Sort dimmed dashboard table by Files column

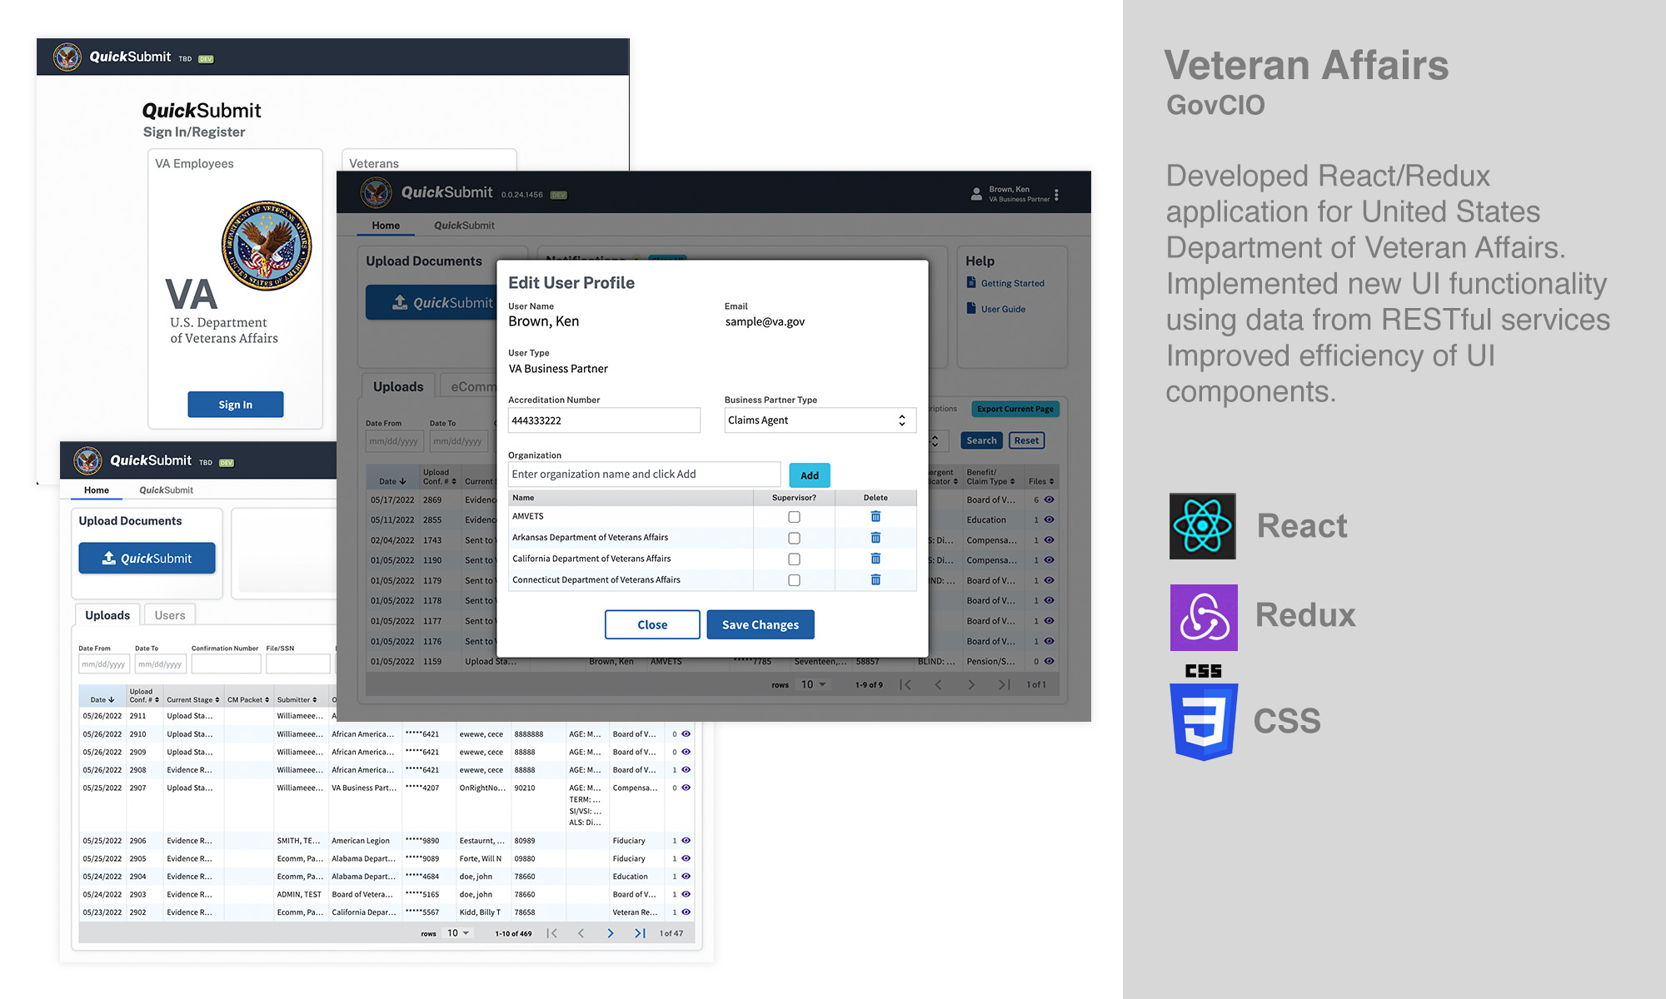(x=1041, y=481)
